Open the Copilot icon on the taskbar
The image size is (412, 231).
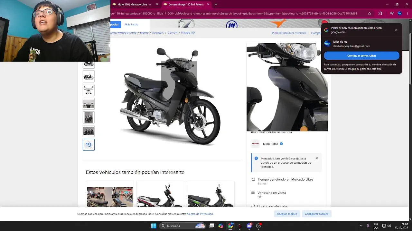(221, 226)
